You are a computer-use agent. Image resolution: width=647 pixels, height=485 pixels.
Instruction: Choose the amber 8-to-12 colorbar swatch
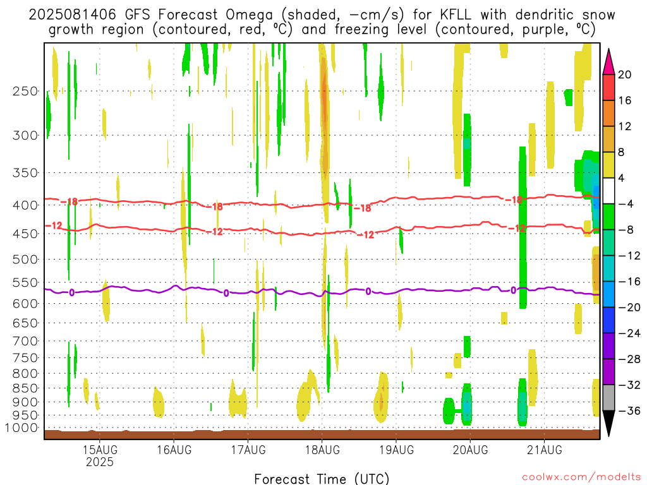[x=608, y=140]
